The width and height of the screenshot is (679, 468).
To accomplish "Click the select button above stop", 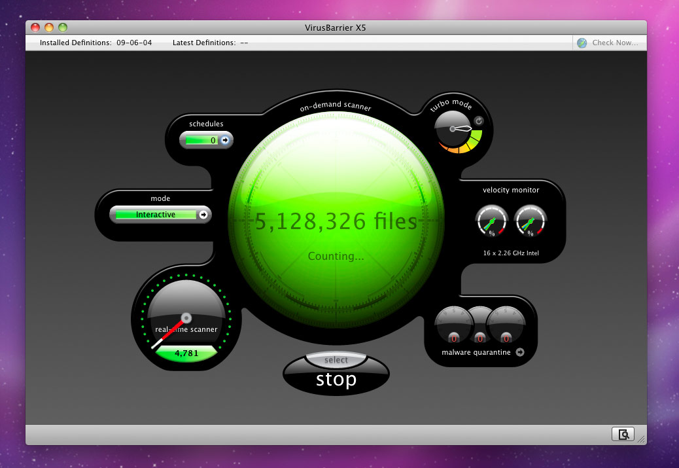I will 336,360.
